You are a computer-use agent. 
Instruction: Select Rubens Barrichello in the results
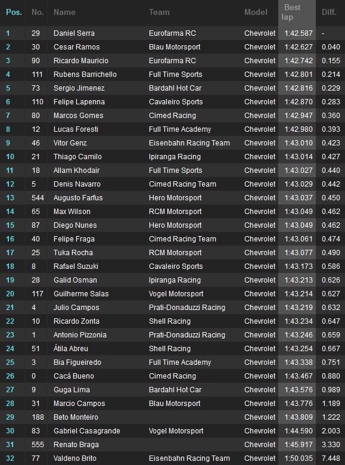coord(85,75)
